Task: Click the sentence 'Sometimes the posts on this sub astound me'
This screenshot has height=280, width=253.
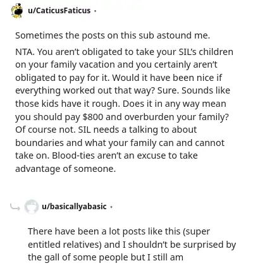Action: tap(113, 35)
